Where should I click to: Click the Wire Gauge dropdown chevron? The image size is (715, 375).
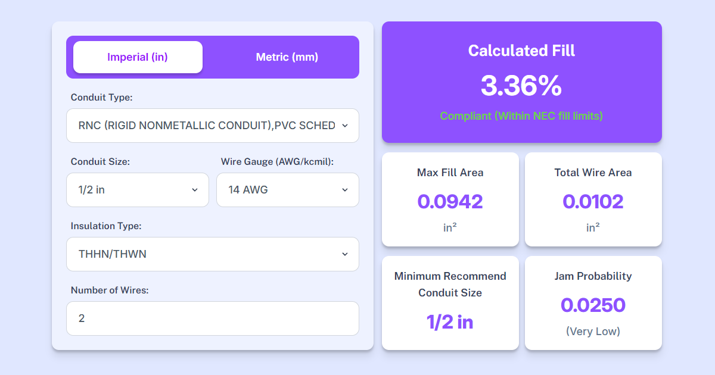click(344, 189)
